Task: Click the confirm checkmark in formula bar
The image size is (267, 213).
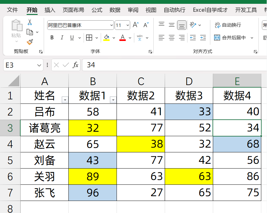Action: coord(66,65)
